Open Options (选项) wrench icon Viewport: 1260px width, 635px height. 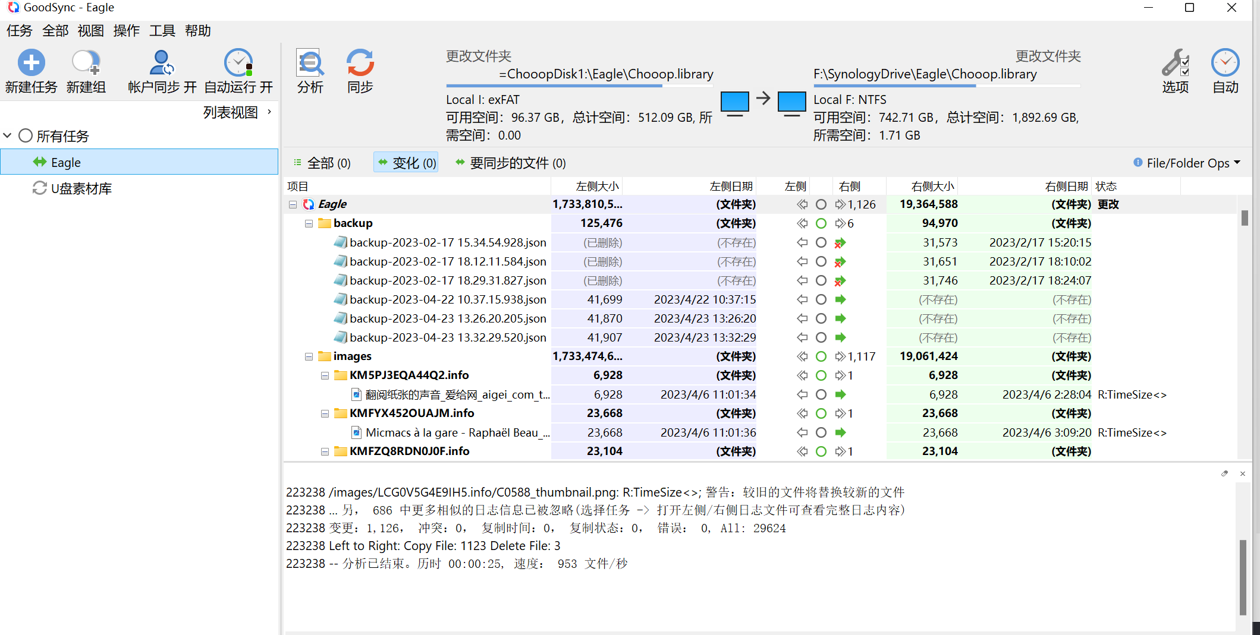click(x=1175, y=63)
